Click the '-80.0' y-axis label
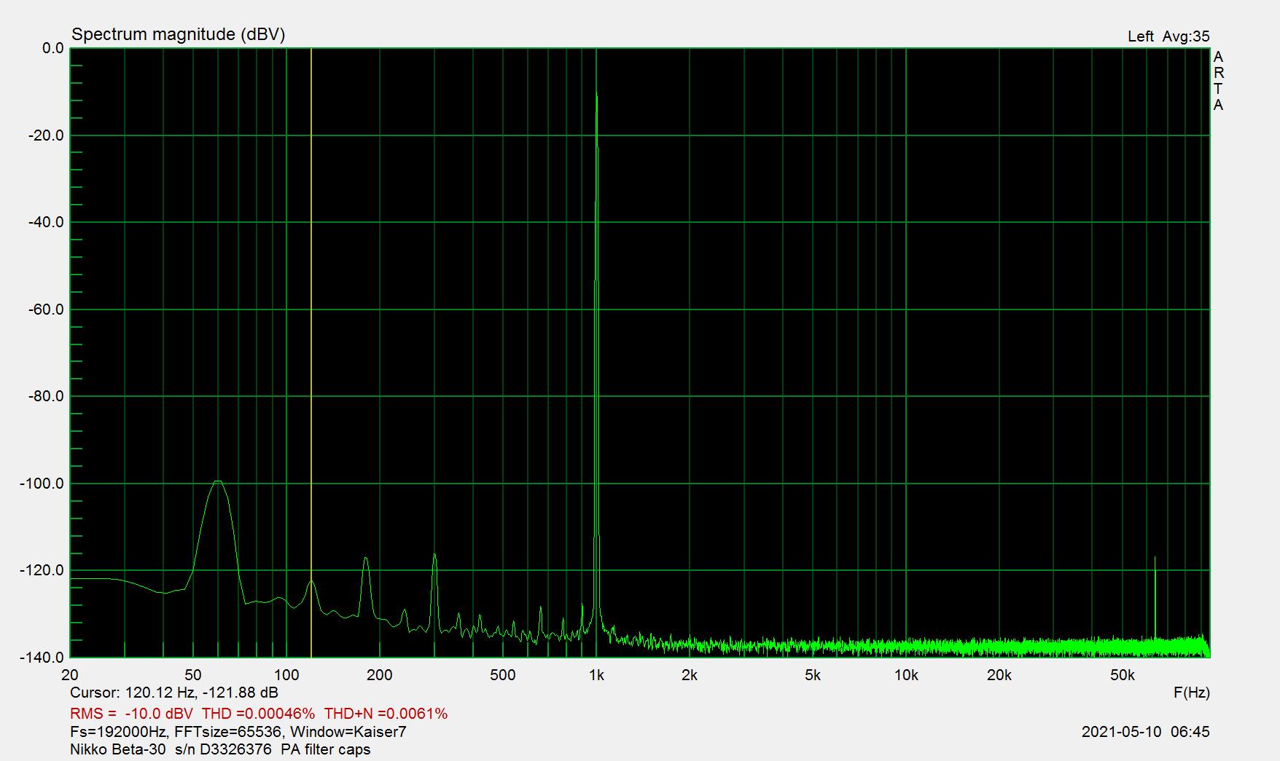Image resolution: width=1280 pixels, height=761 pixels. click(x=46, y=396)
